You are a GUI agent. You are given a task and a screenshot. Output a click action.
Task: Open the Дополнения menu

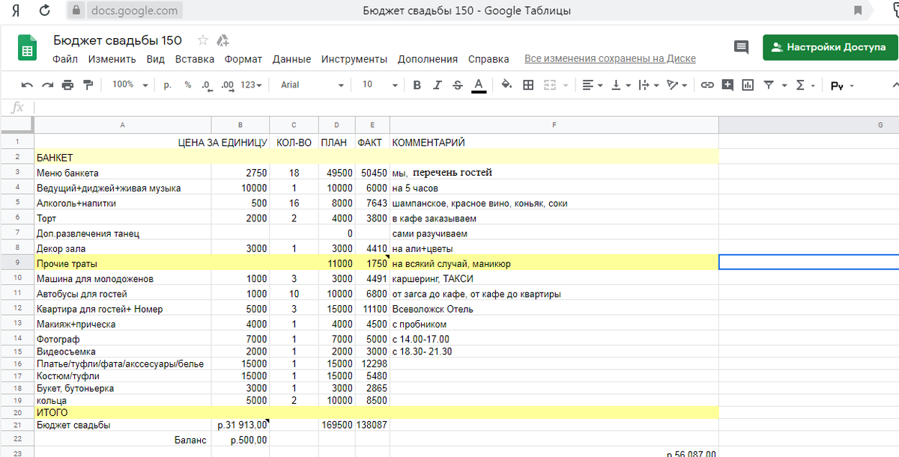coord(428,59)
